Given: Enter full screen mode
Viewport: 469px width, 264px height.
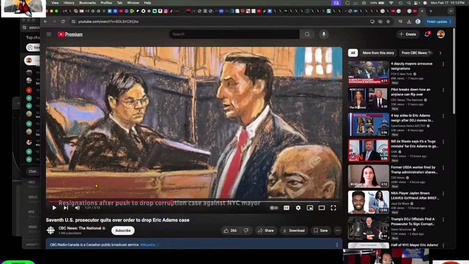Looking at the screenshot, I should [x=333, y=208].
